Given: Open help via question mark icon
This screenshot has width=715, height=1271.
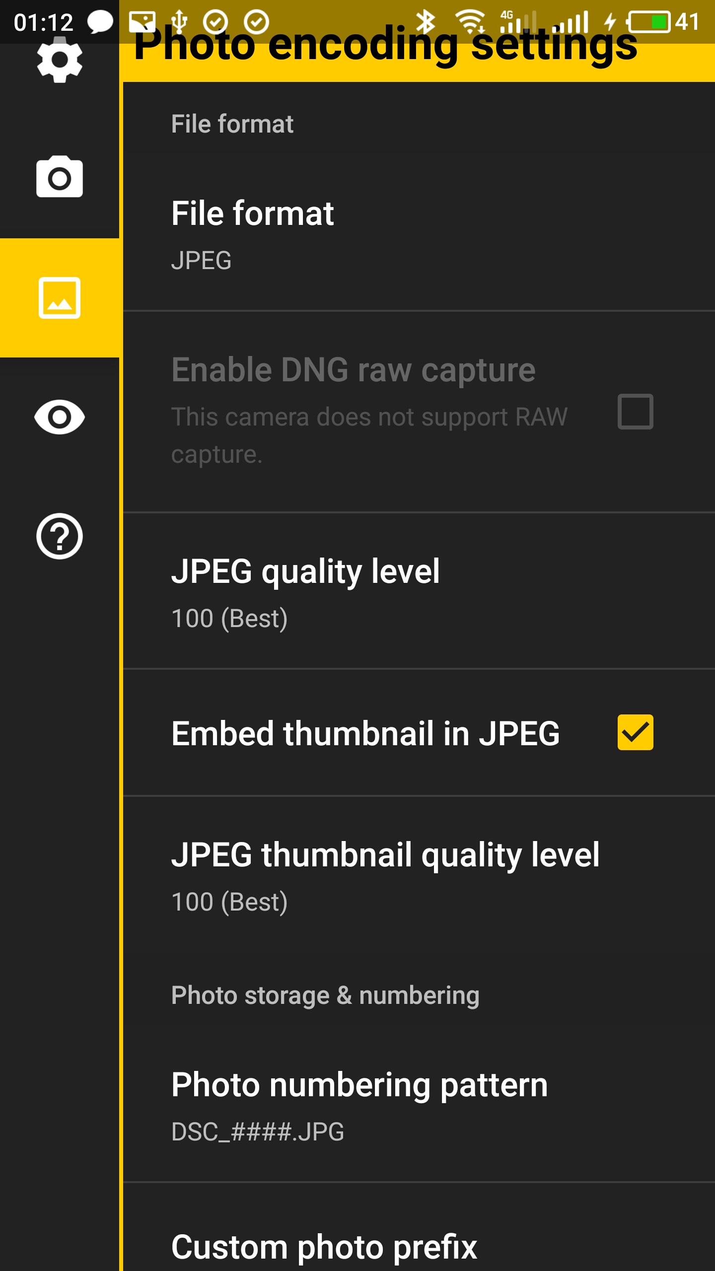Looking at the screenshot, I should tap(60, 536).
